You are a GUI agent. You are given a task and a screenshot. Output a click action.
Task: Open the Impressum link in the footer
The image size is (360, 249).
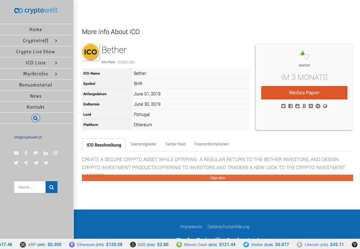click(191, 227)
